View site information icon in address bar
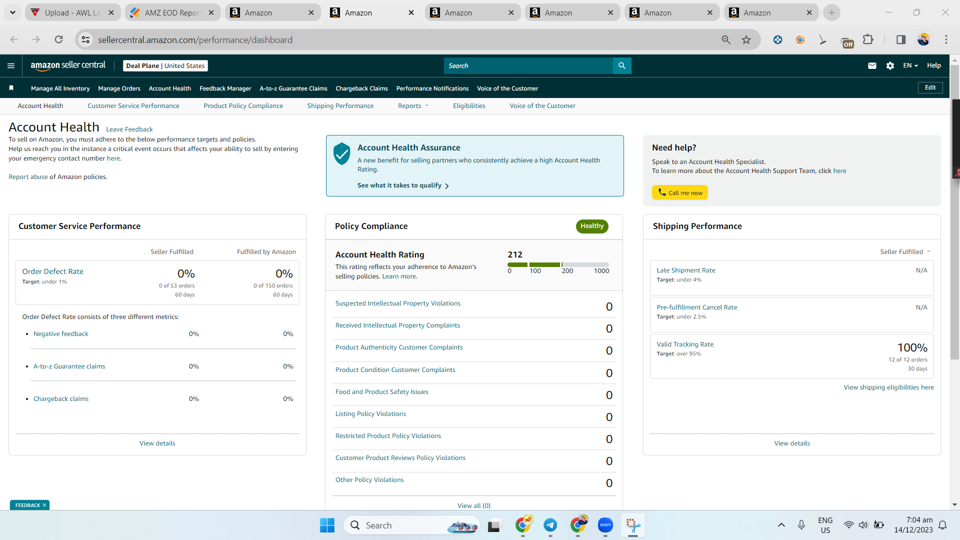The image size is (960, 540). (x=86, y=39)
